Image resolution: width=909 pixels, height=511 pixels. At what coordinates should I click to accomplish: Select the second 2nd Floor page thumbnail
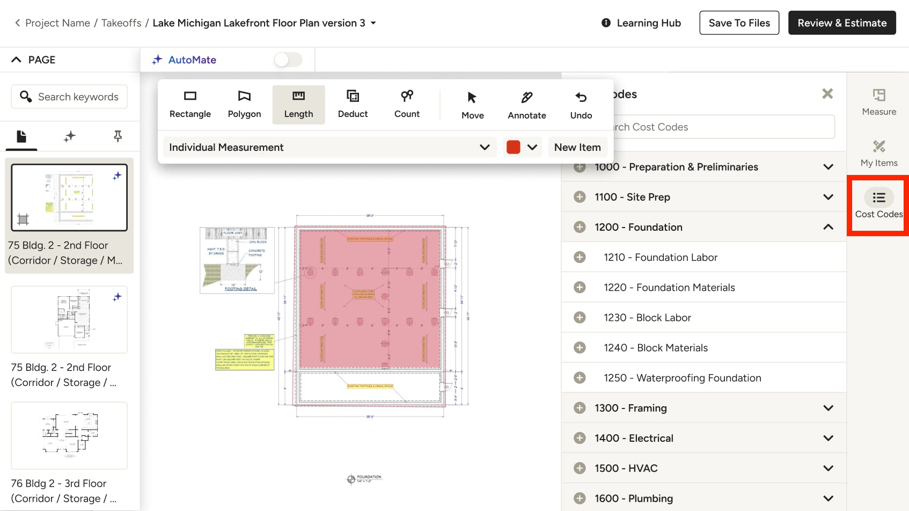point(69,319)
